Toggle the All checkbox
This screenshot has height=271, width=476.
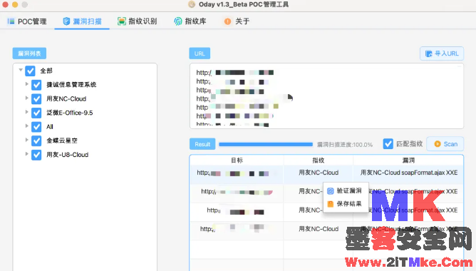(x=36, y=127)
